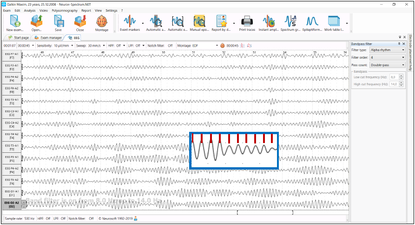This screenshot has width=415, height=225.
Task: Open the Polysomnography menu
Action: click(x=65, y=11)
